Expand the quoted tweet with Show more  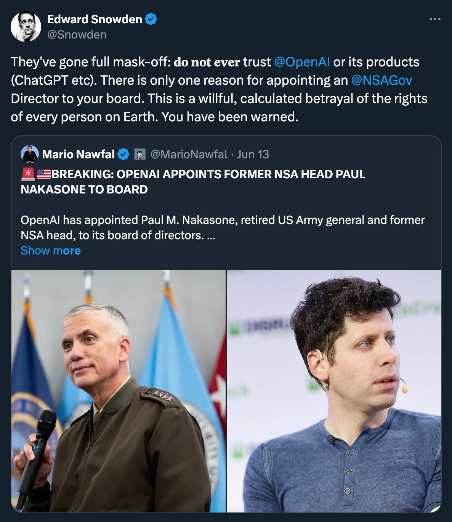51,251
